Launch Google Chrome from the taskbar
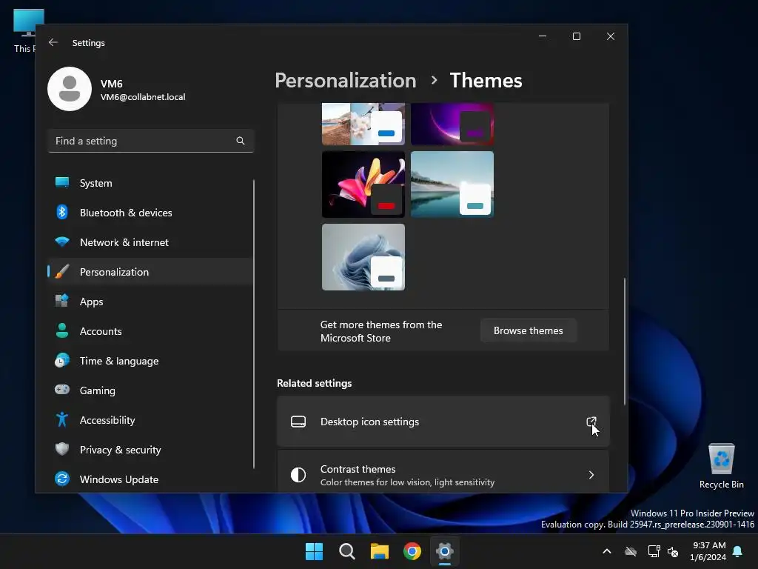 pos(412,551)
